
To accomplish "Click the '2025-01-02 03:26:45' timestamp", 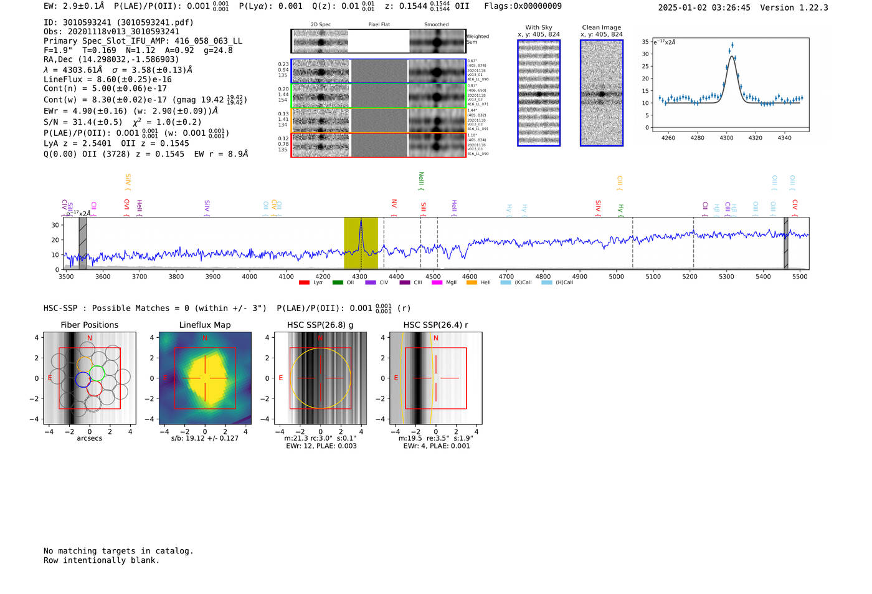I will pos(704,8).
